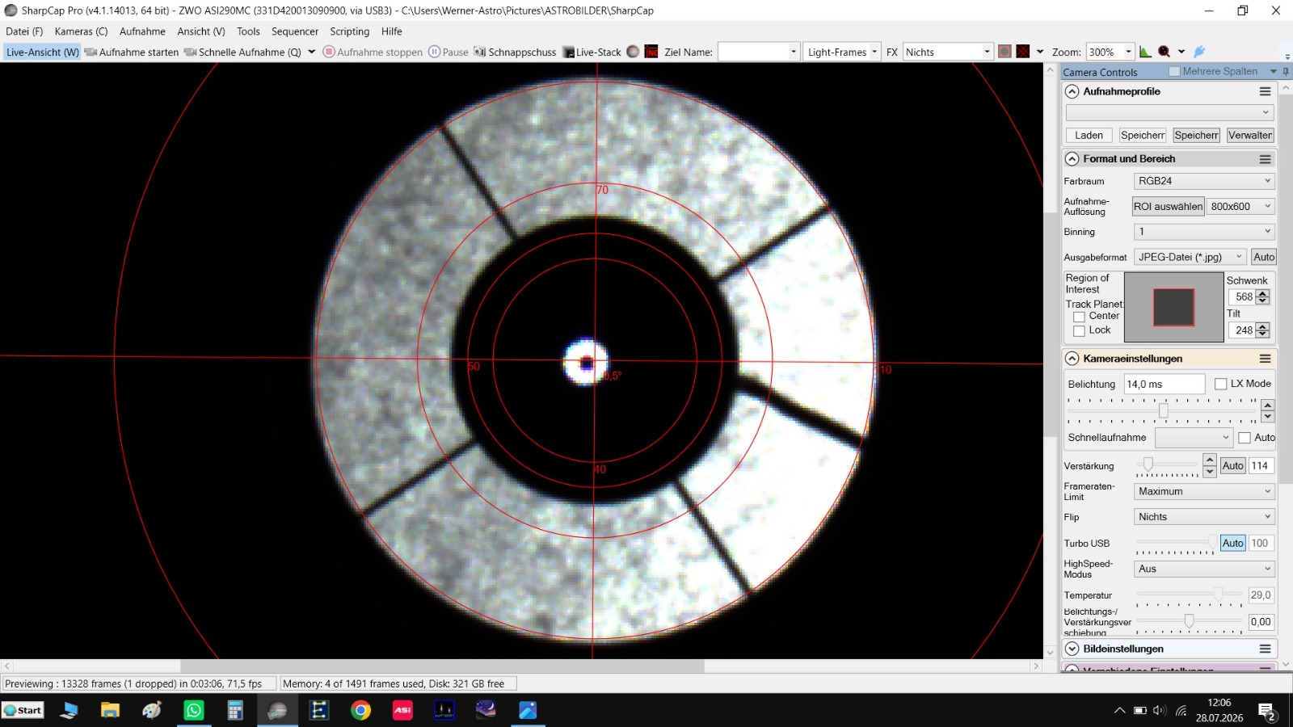Start capture with Aufnahme starten
Image resolution: width=1293 pixels, height=727 pixels.
click(x=131, y=52)
